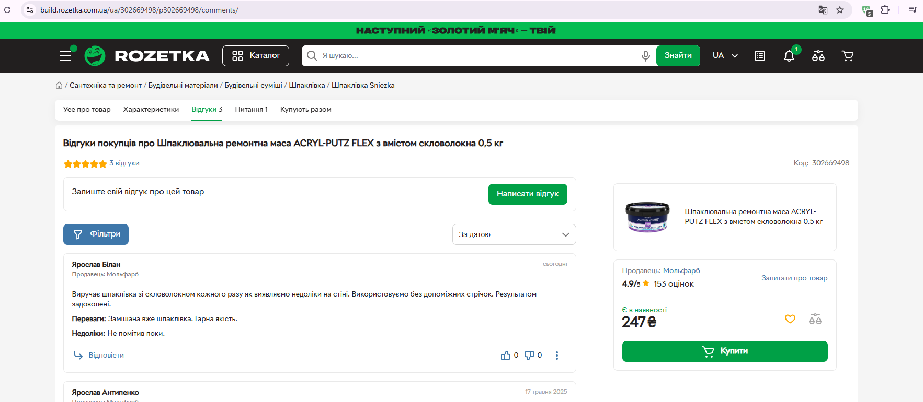Open 'Будівельні матеріали' breadcrumb
The image size is (923, 402).
click(183, 86)
